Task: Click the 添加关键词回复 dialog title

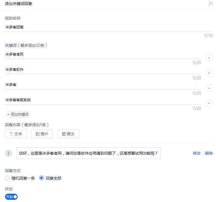Action: point(19,4)
